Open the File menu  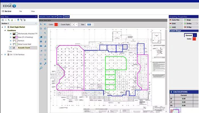click(20, 11)
